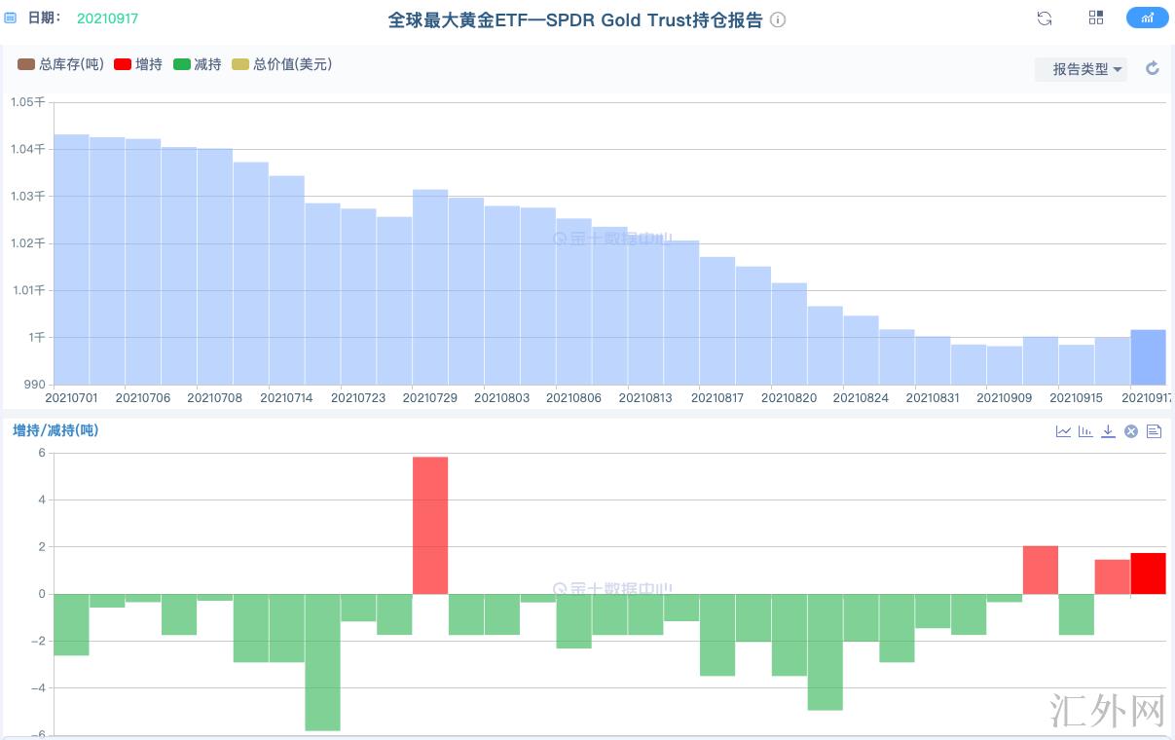Click the tall red 20210729 increase bar

tap(430, 526)
